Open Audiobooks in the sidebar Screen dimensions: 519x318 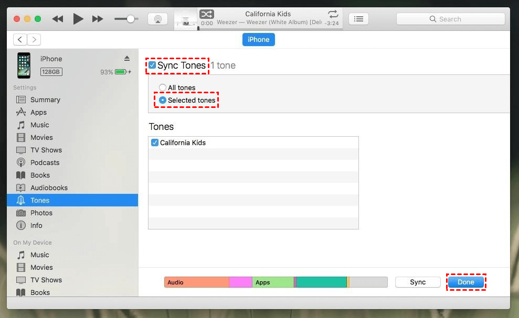tap(49, 188)
